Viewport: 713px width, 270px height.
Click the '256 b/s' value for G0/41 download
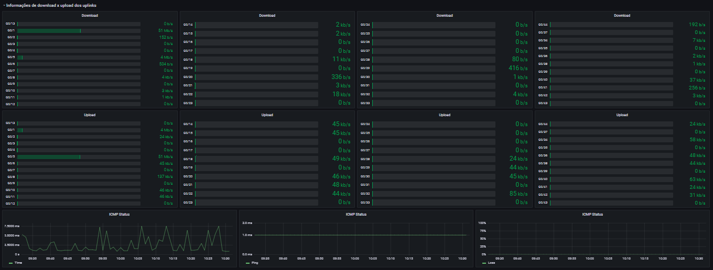click(x=697, y=87)
